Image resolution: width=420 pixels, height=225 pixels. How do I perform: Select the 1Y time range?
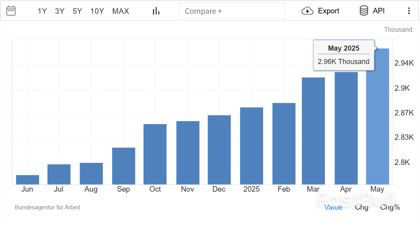42,11
